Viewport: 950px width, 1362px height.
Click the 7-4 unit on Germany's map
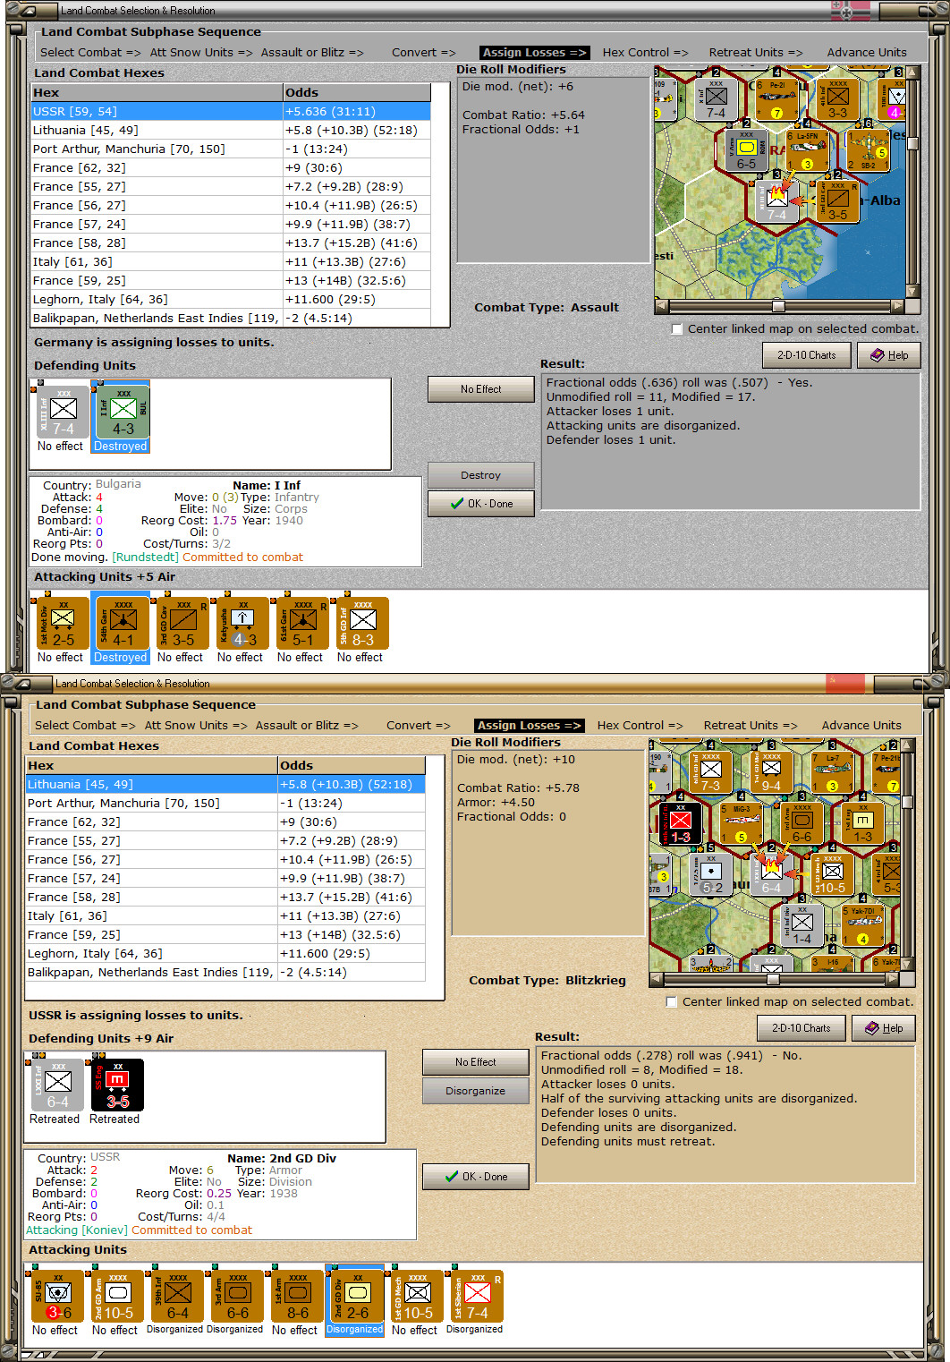click(x=776, y=200)
